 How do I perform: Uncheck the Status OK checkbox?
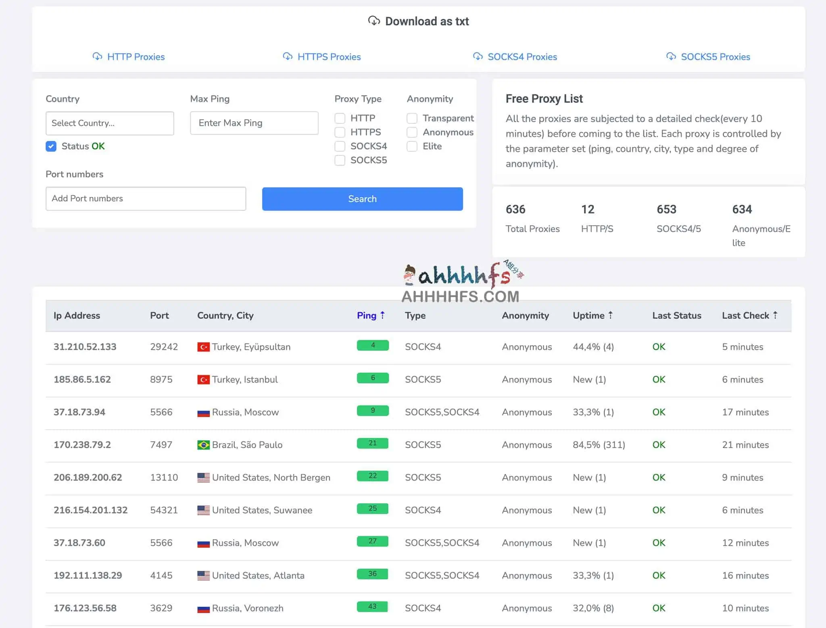coord(51,146)
